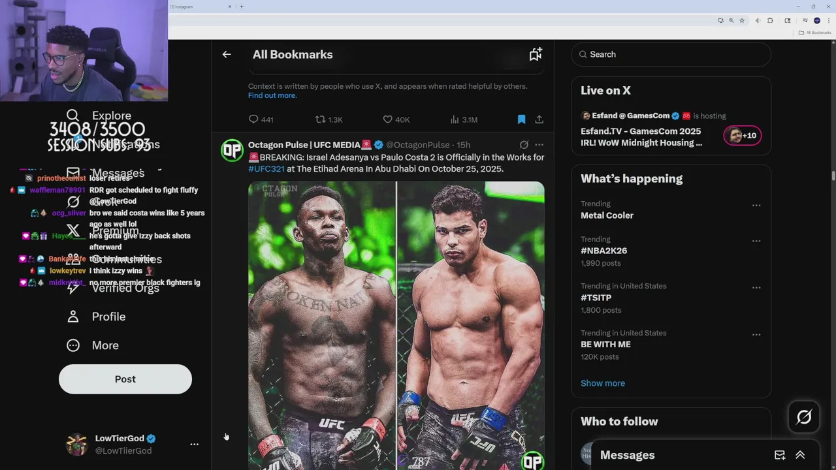Click the page's vertical scrollbar thumb
836x470 pixels.
click(x=833, y=175)
